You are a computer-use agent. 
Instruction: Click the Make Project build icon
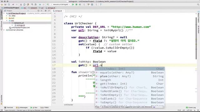48,5
